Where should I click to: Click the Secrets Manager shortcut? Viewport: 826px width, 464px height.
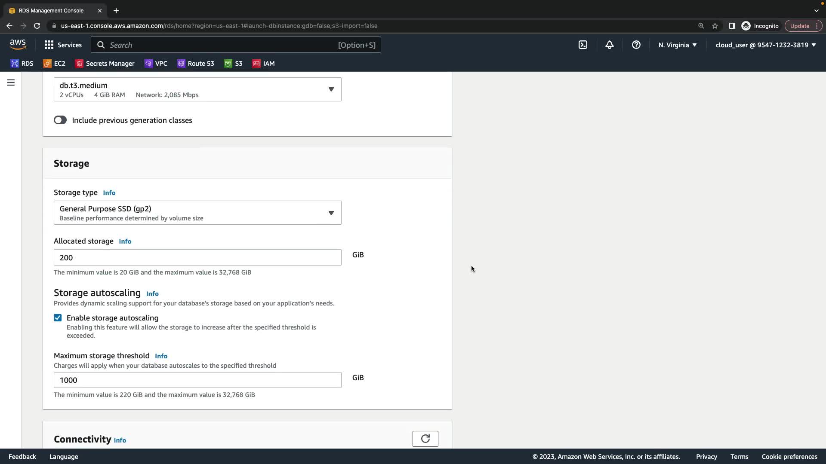pyautogui.click(x=105, y=64)
